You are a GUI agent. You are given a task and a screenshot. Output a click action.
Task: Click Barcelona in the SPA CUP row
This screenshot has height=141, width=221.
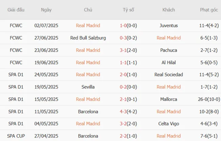88,136
